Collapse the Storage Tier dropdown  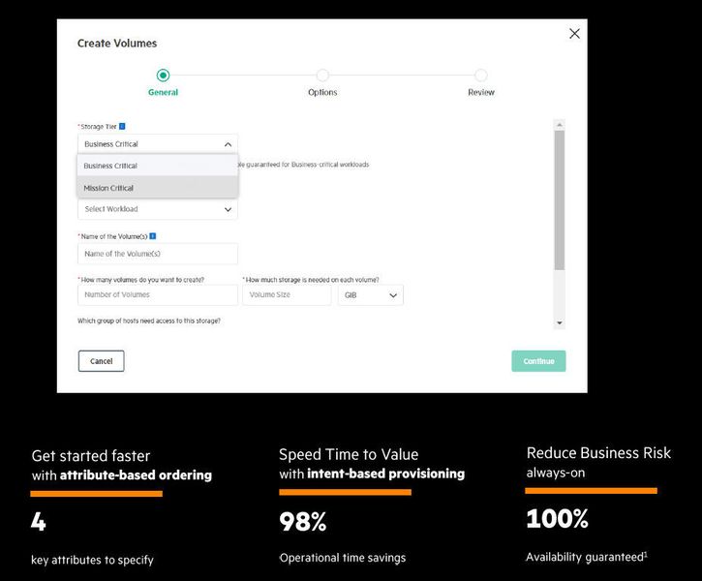(x=228, y=144)
